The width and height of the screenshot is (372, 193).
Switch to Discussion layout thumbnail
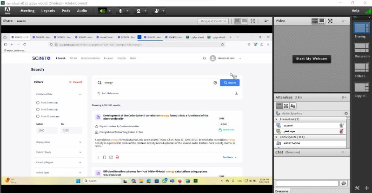[x=362, y=48]
